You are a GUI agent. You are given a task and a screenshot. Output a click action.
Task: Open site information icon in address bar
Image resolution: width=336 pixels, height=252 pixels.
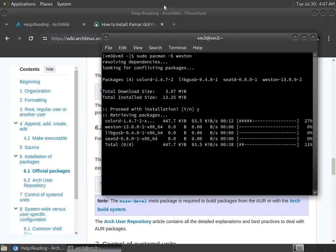pos(45,38)
